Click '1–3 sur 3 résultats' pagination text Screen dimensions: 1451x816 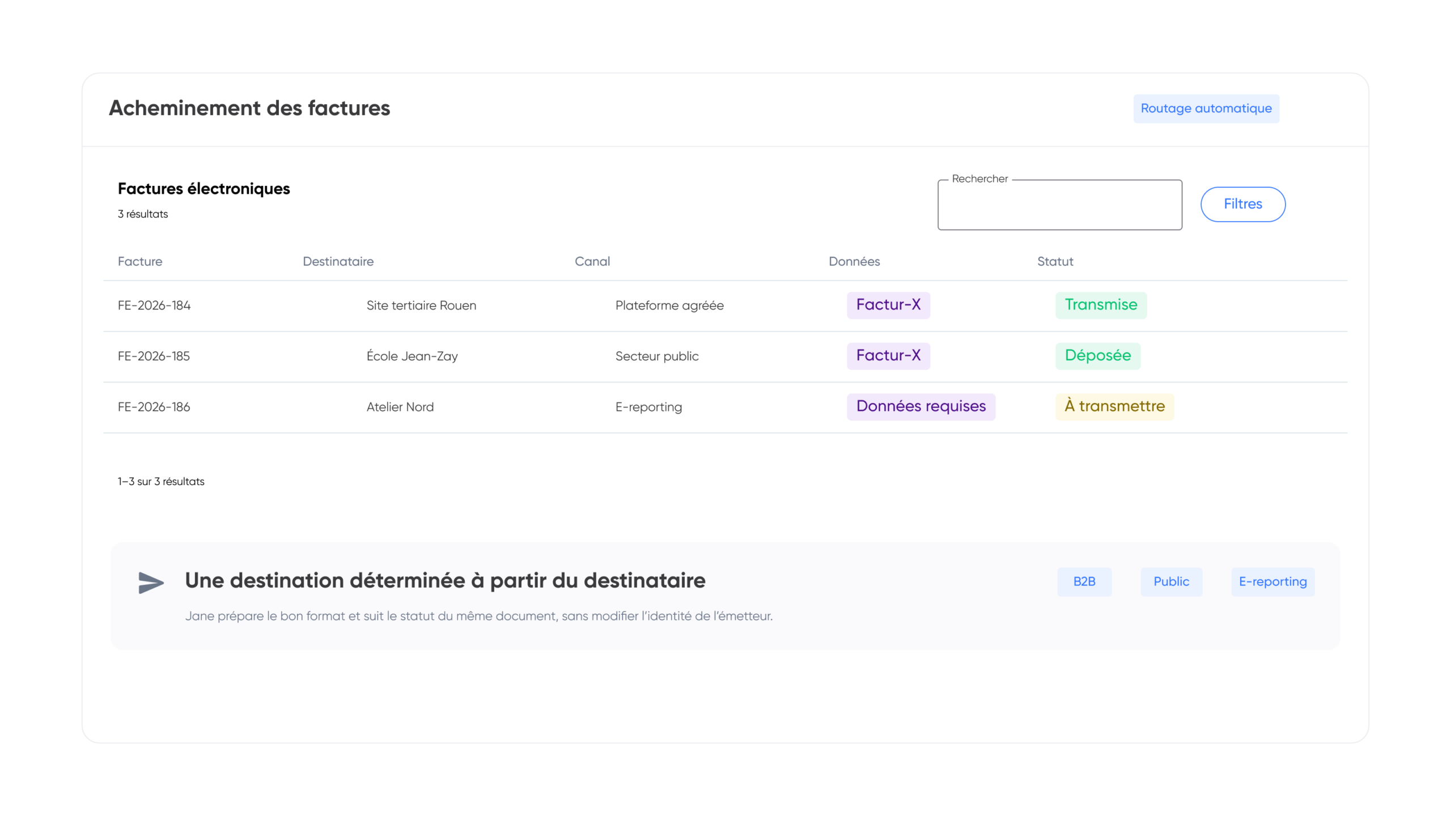pyautogui.click(x=161, y=482)
